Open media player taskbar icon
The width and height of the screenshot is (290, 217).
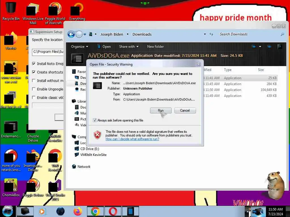(x=42, y=211)
